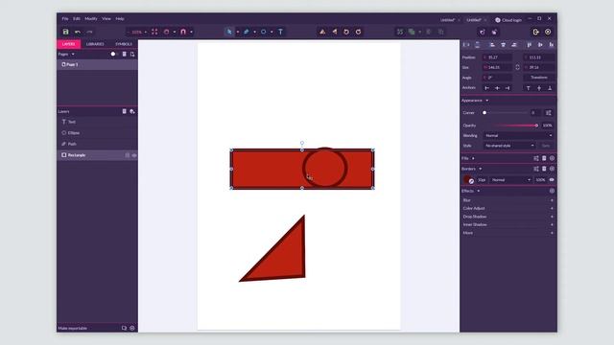Delete the border using the Borders trash icon

click(544, 169)
